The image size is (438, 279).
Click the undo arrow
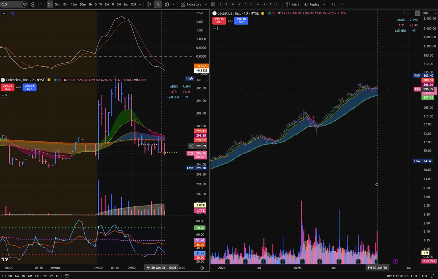[333, 4]
